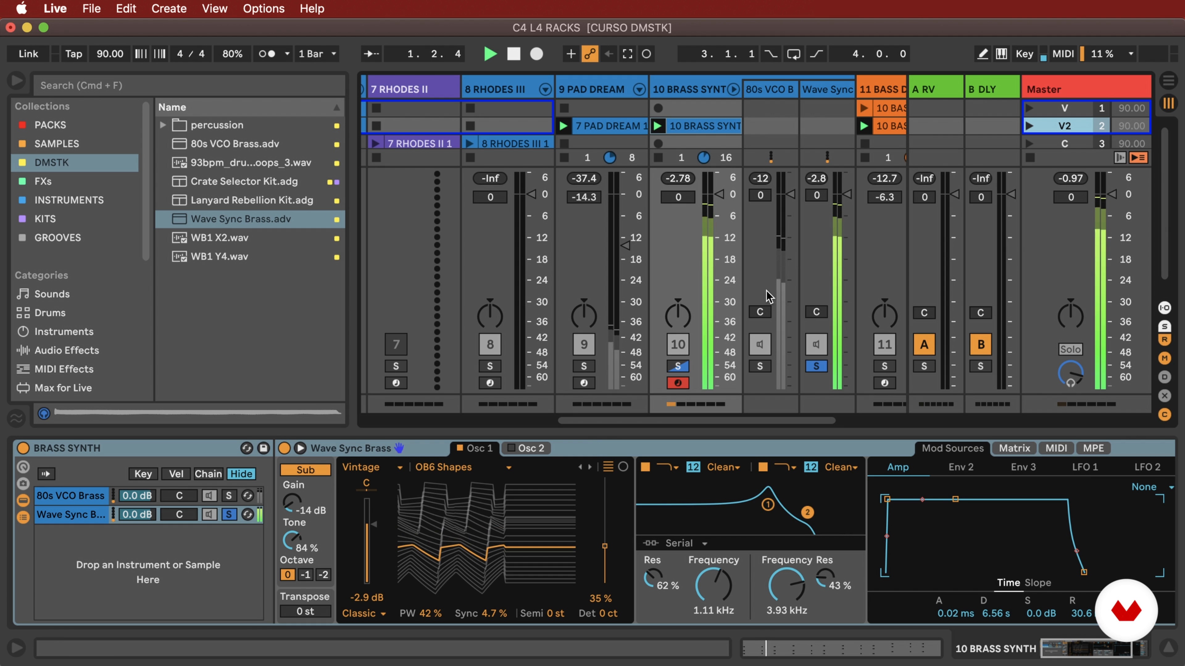
Task: Toggle the Loop switch in the transport
Action: pos(793,54)
